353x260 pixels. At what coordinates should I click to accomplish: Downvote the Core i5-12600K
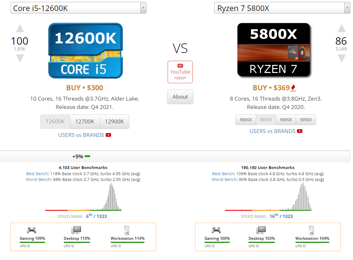pyautogui.click(x=20, y=58)
